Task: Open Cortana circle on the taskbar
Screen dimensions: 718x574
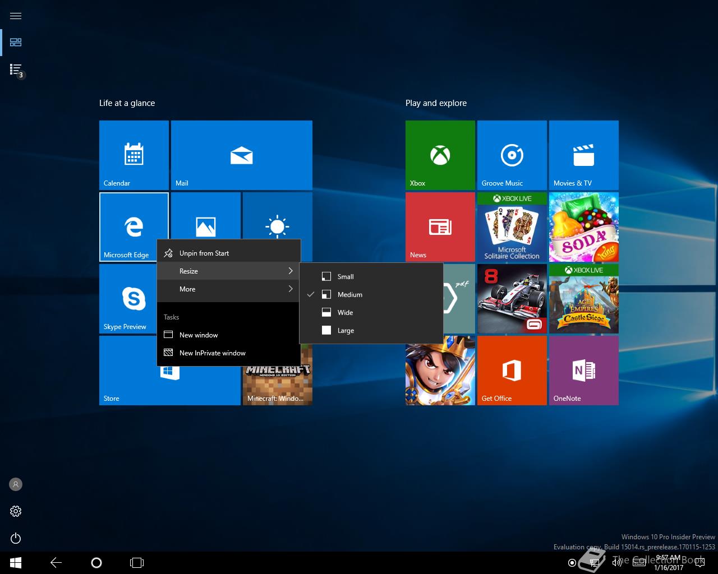Action: [x=96, y=563]
